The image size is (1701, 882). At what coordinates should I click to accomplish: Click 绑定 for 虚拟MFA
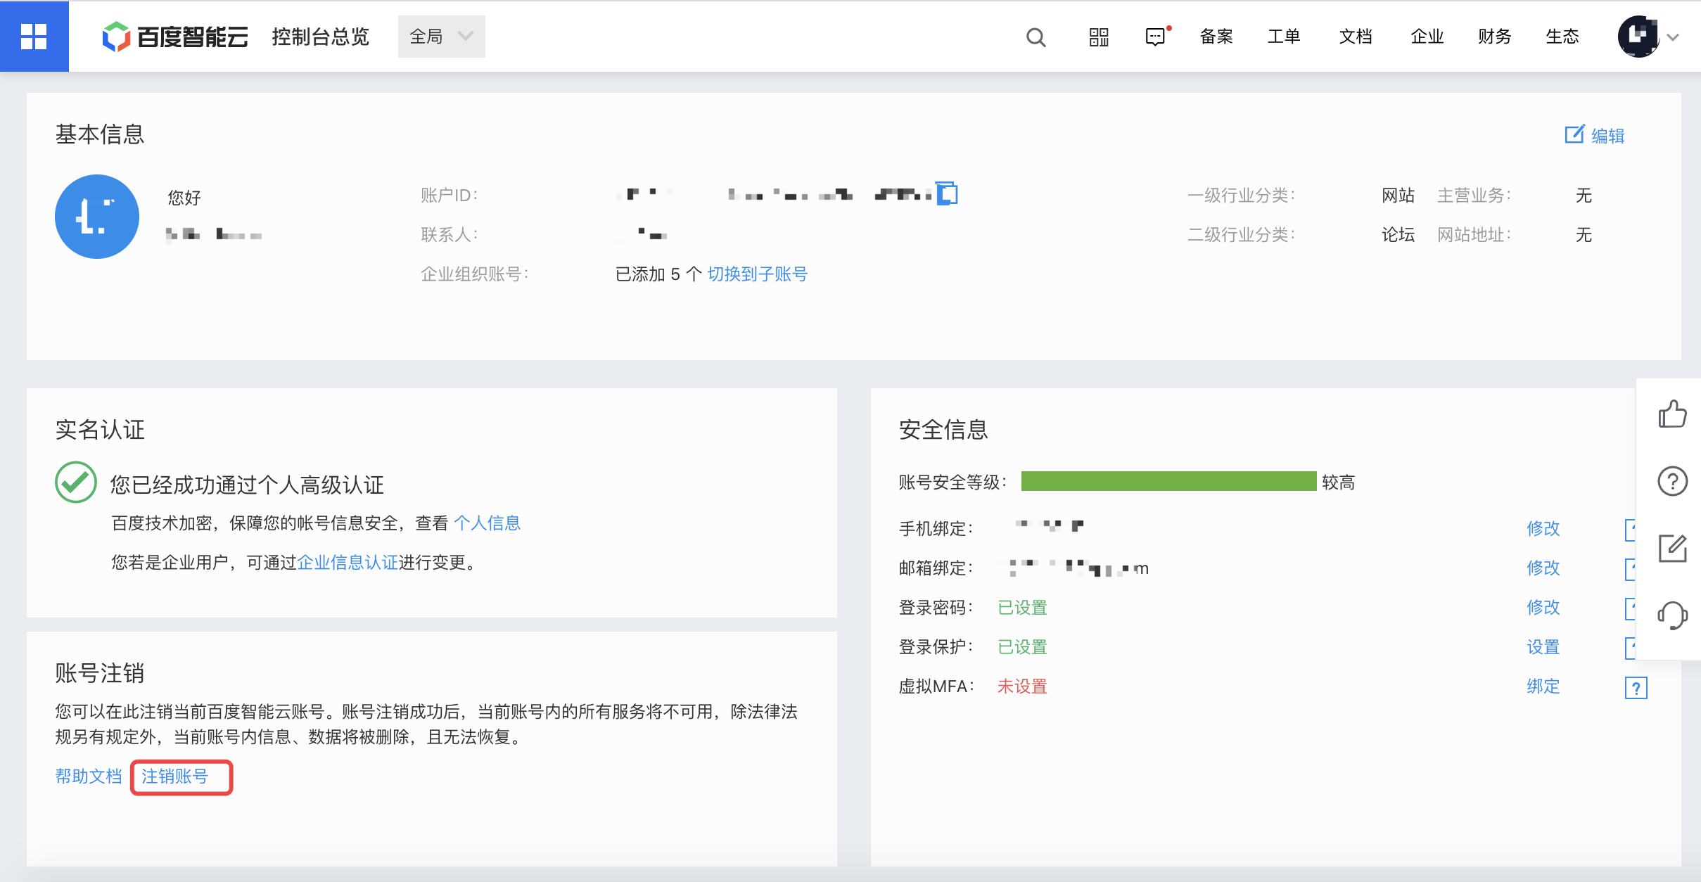1543,686
